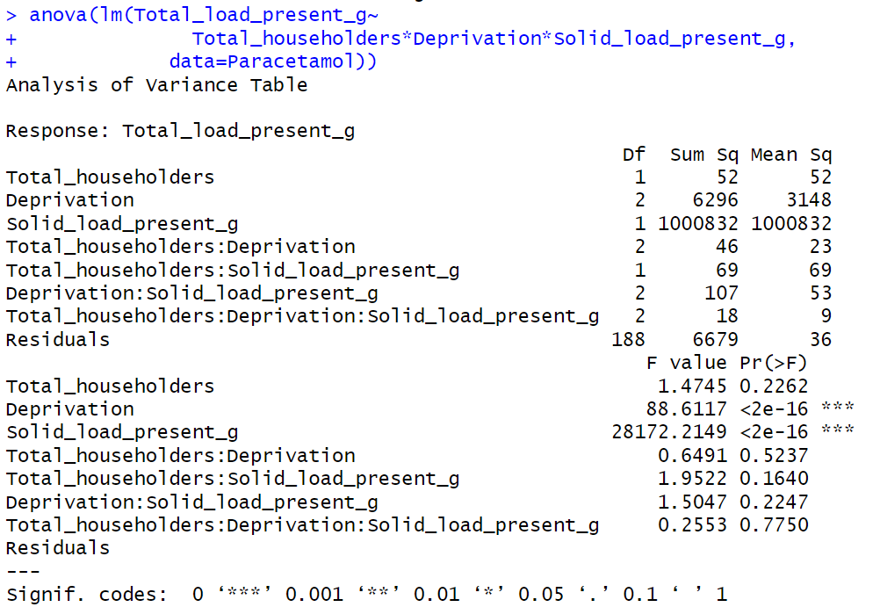Click the F value 0.2553
The height and width of the screenshot is (607, 880).
pos(692,525)
